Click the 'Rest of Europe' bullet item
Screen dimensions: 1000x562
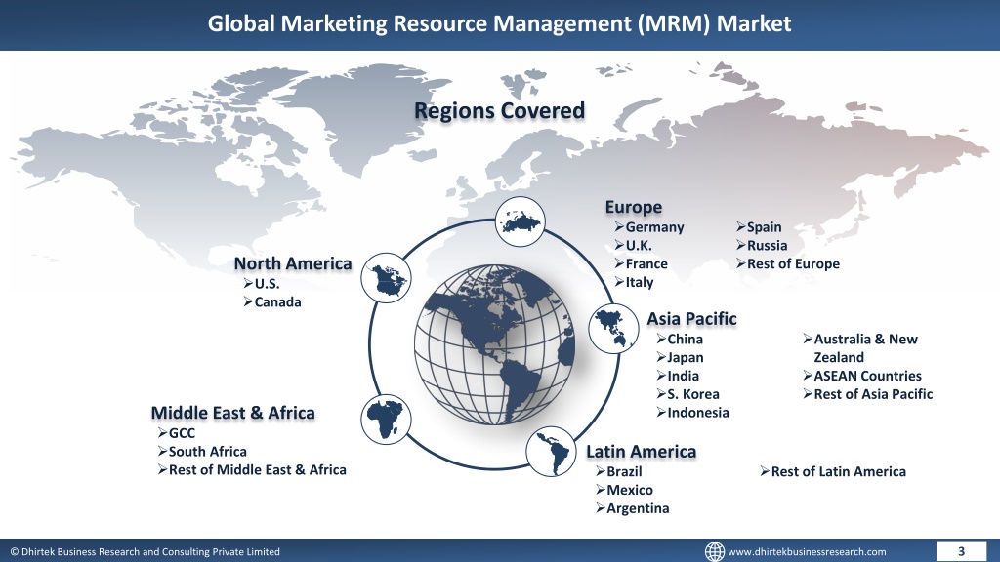(788, 263)
